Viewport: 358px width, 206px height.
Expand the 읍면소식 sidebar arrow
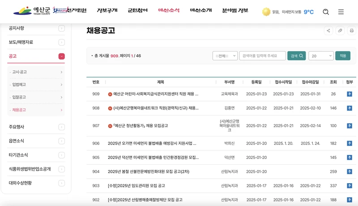[62, 141]
